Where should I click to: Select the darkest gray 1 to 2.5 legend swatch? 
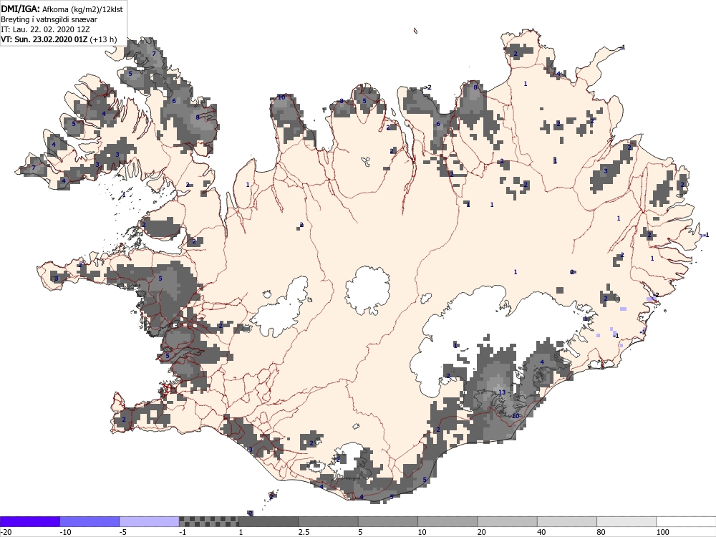click(x=268, y=521)
